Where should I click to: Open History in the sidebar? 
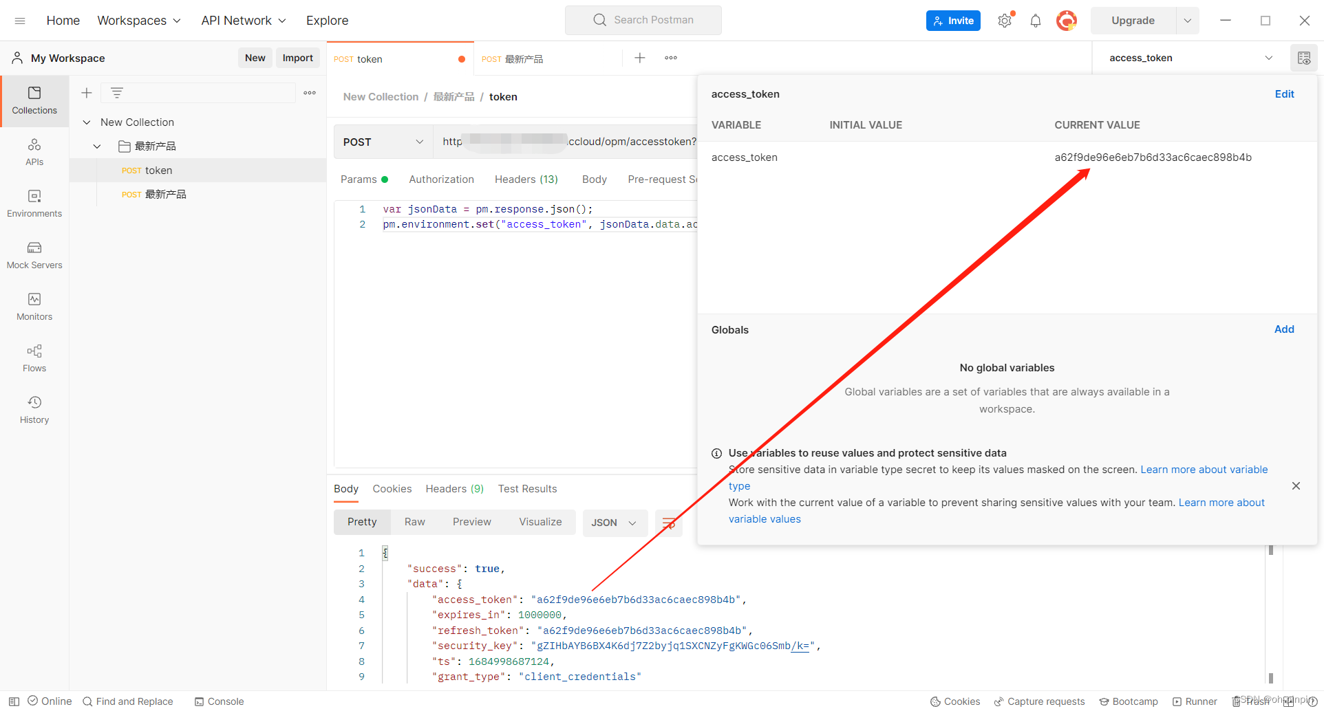(34, 411)
